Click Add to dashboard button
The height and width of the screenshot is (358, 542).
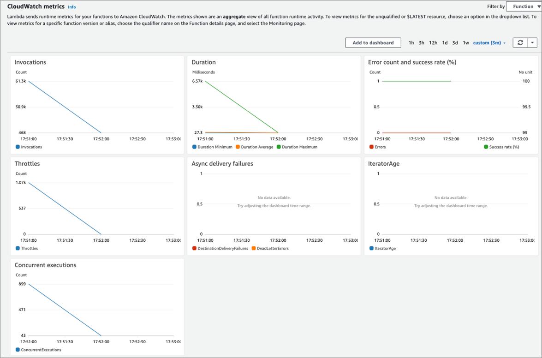(x=373, y=43)
